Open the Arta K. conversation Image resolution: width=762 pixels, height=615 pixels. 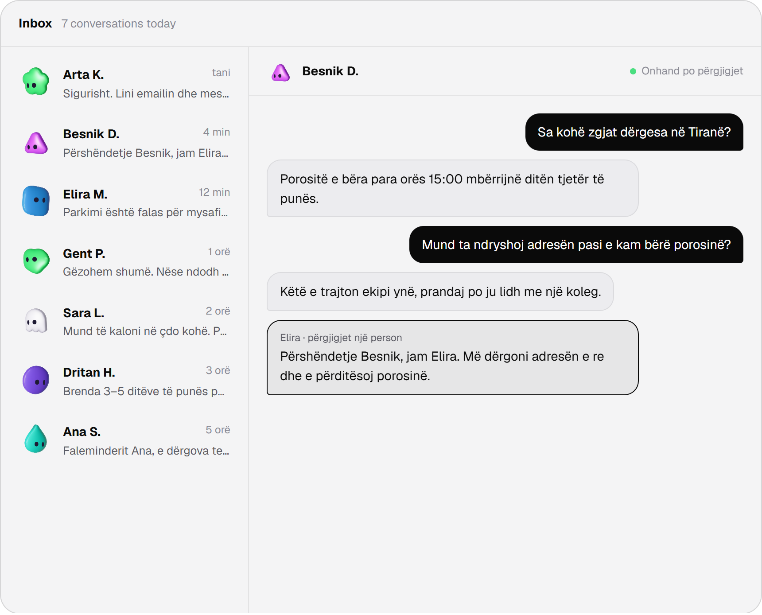tap(124, 83)
